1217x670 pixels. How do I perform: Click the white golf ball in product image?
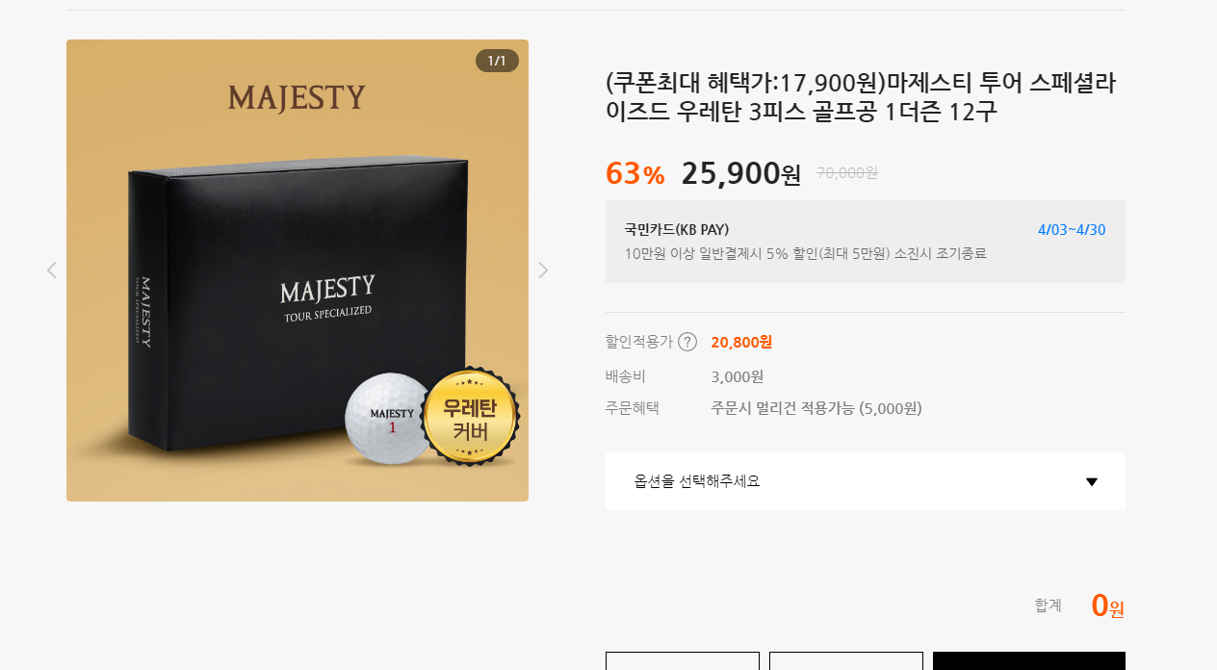[388, 420]
